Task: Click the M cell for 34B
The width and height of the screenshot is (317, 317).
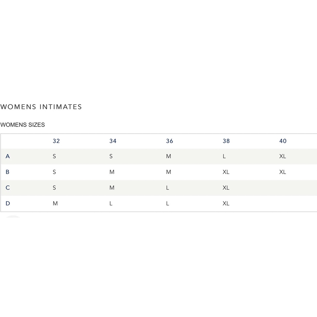Action: coord(112,172)
